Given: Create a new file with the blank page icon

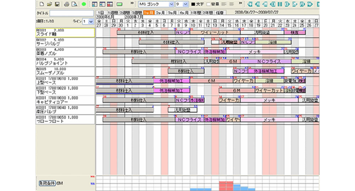Looking at the screenshot, I should (42, 4).
